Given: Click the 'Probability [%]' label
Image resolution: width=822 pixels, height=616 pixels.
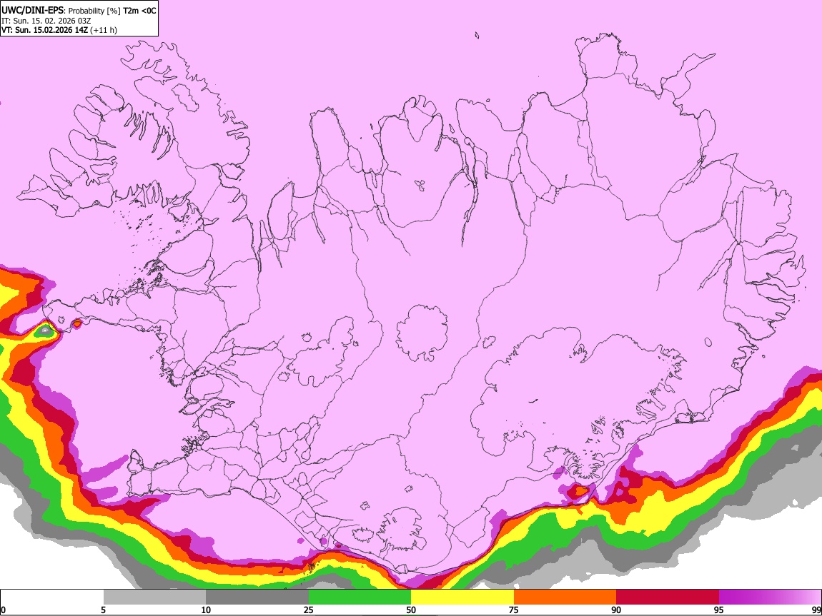Looking at the screenshot, I should pos(94,11).
